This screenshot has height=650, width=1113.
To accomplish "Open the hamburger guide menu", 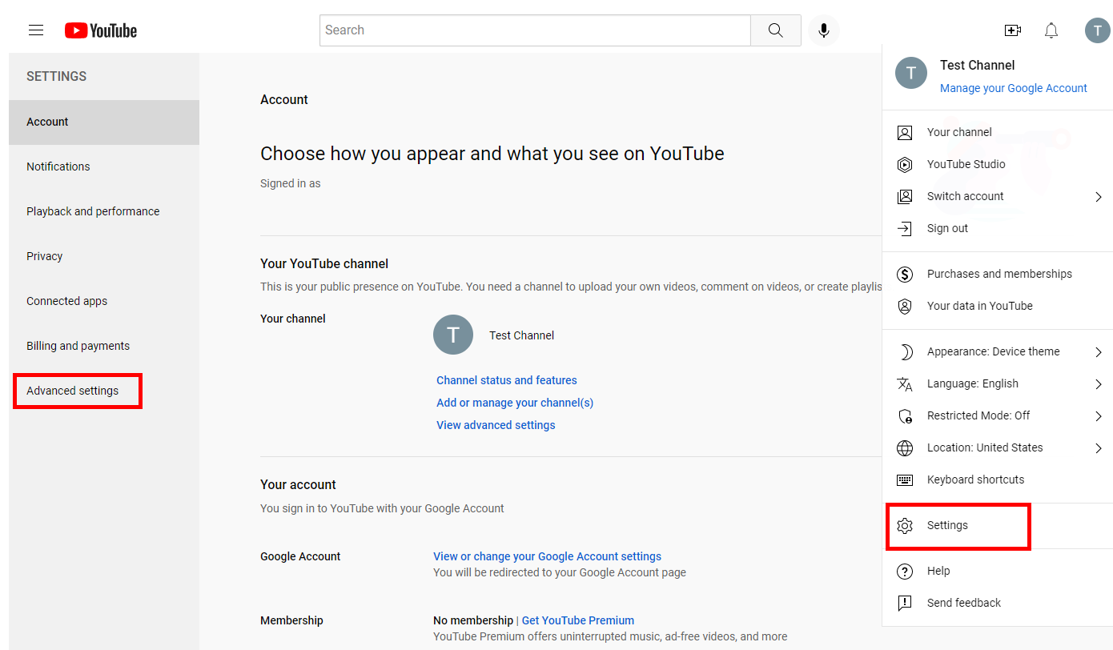I will (36, 30).
